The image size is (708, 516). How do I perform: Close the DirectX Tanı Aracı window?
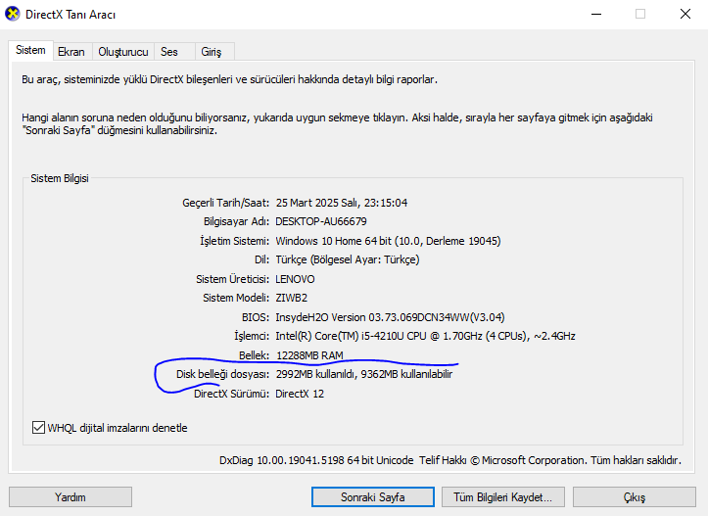click(684, 14)
